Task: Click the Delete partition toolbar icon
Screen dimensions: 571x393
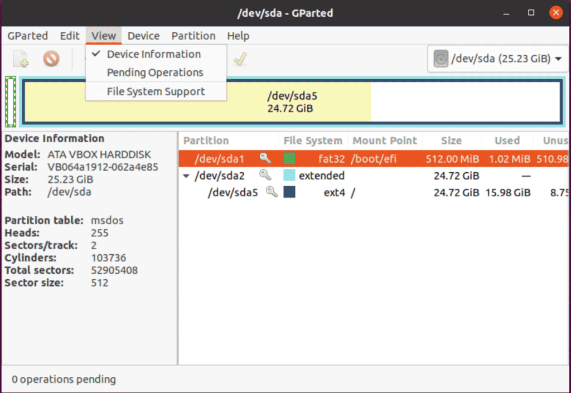Action: click(51, 59)
